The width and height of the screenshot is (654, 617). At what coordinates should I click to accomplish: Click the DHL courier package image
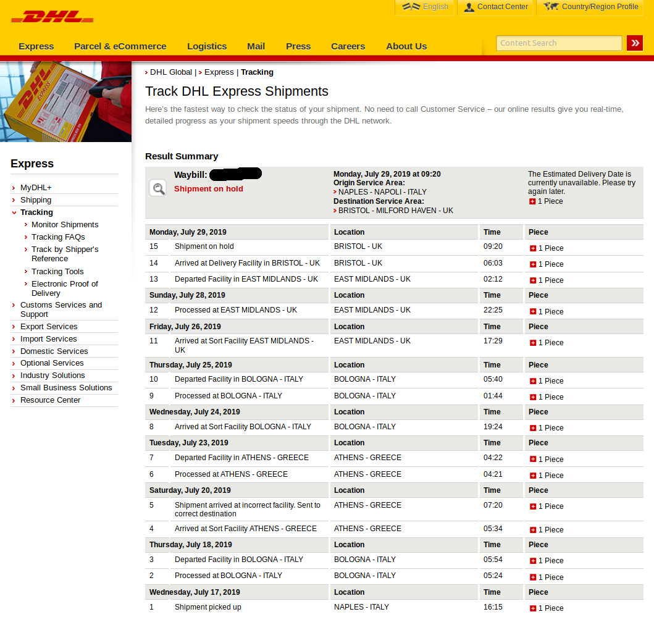(x=65, y=102)
